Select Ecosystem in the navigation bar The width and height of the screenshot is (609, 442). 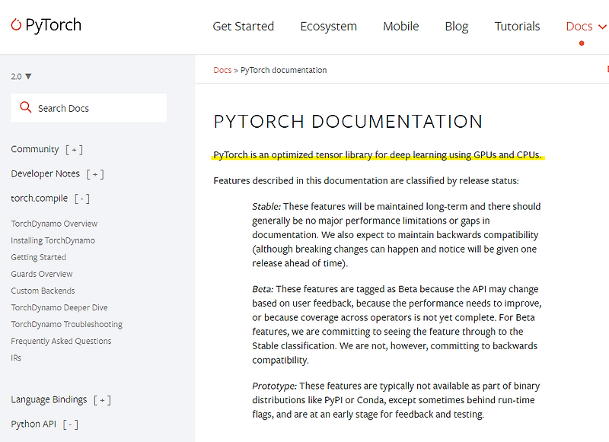(x=328, y=25)
